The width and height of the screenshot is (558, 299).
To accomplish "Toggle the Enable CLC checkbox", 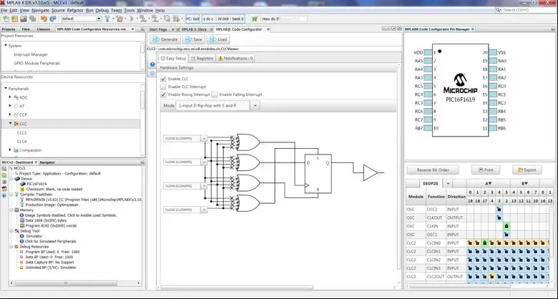I will coord(163,79).
